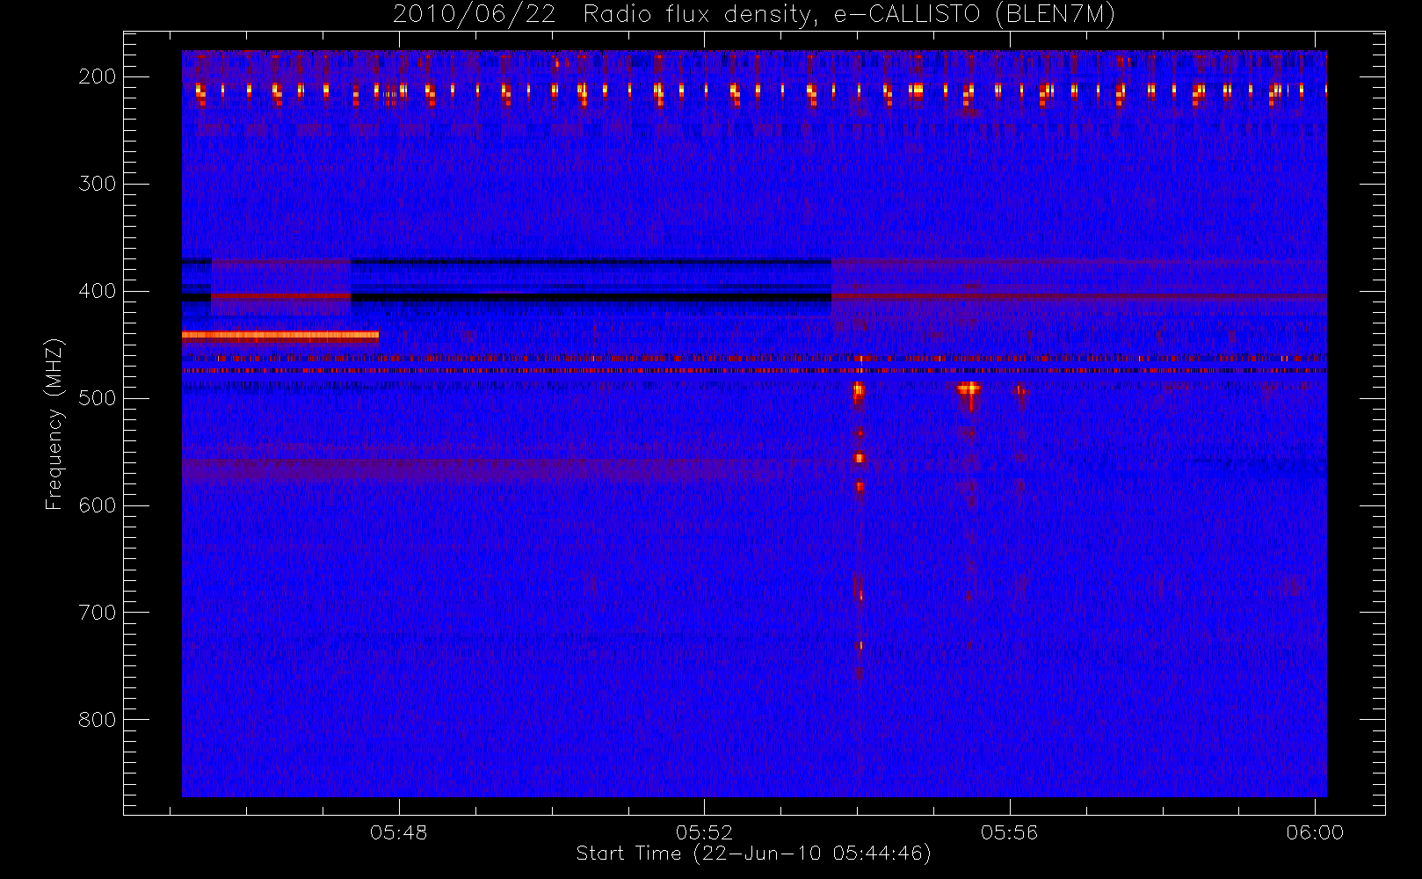Click the red horizontal band at 405 MHz before 05:47
Image resolution: width=1422 pixels, height=879 pixels.
281,296
